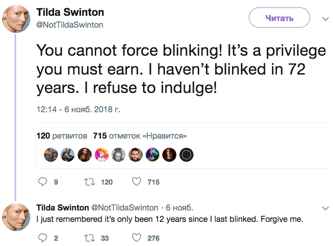
Task: Retweet the main blinking tweet
Action: pos(90,182)
